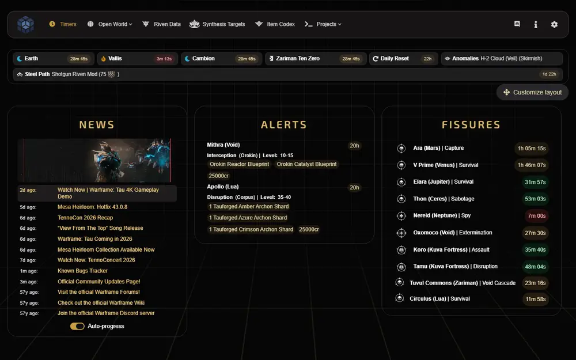Click 1 Tauforged Amber Archon Shard tag

[x=249, y=206]
